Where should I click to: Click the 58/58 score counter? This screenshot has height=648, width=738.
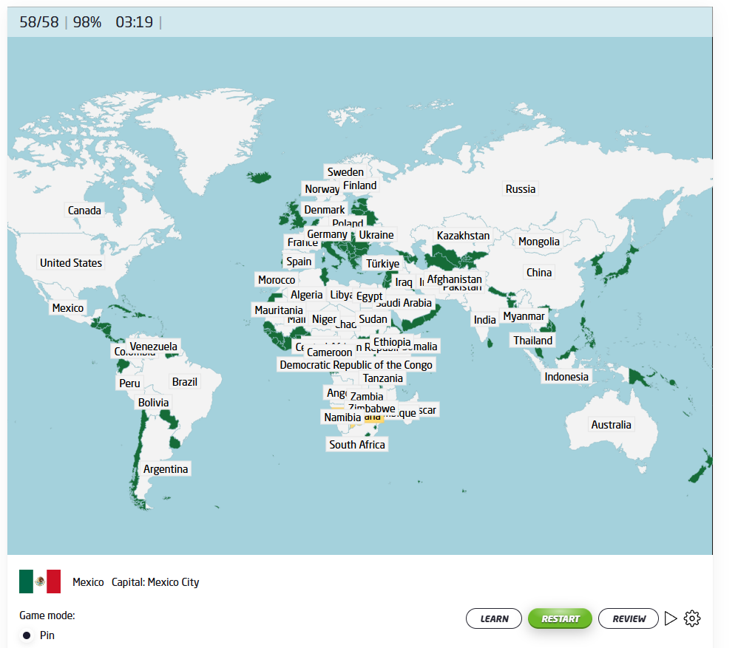pyautogui.click(x=39, y=22)
